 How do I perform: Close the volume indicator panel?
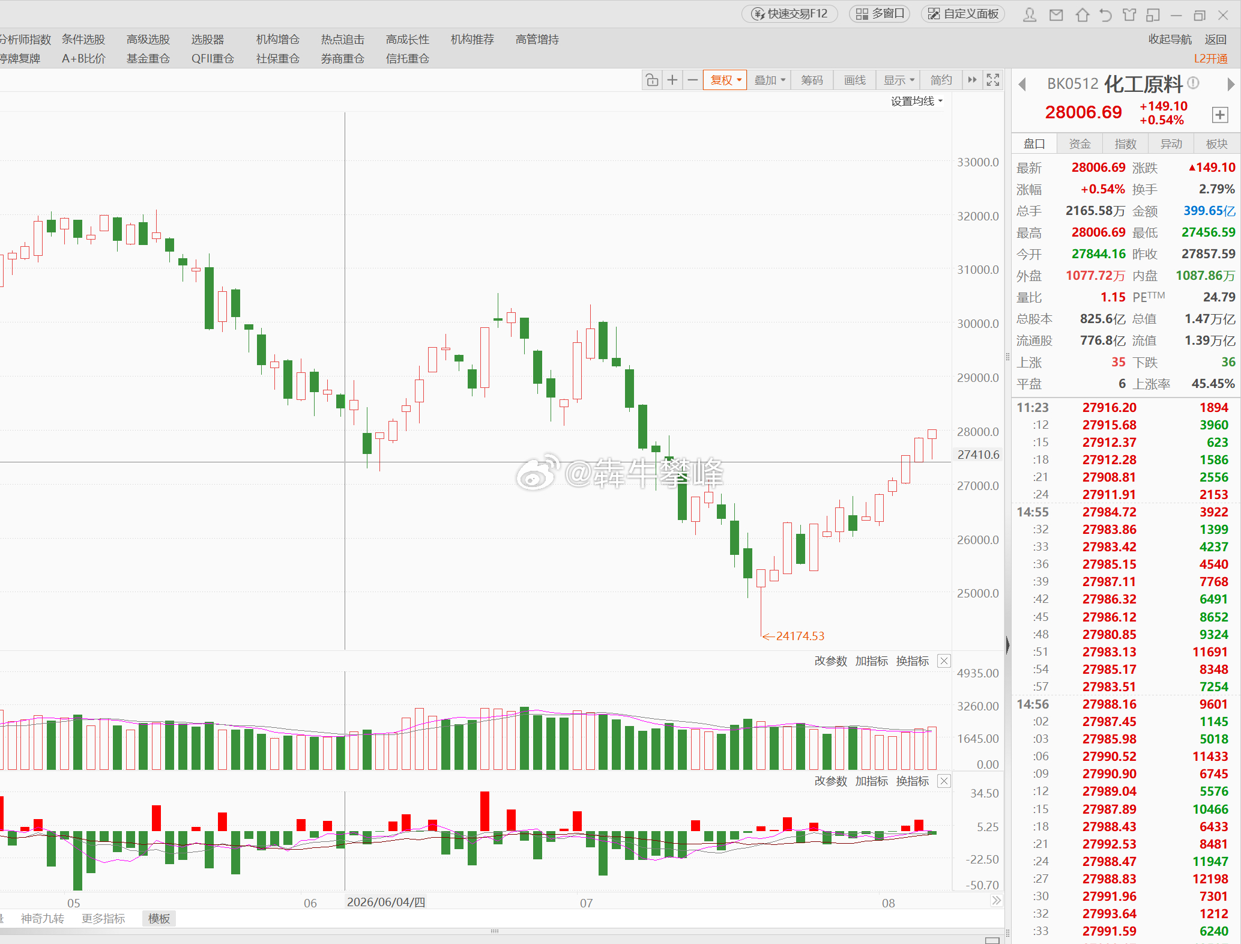coord(944,661)
